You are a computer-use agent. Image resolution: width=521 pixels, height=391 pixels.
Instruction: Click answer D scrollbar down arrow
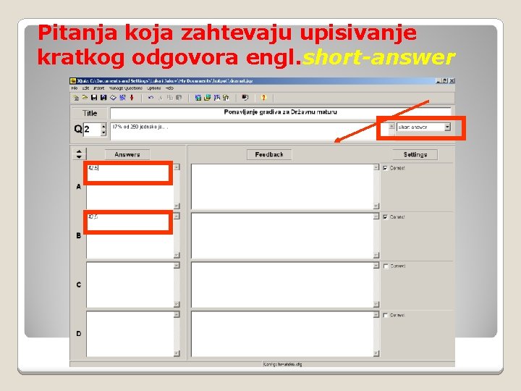177,353
